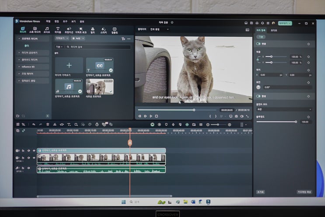Open the Audio (오디오) library tab
The height and width of the screenshot is (217, 325).
[46, 30]
